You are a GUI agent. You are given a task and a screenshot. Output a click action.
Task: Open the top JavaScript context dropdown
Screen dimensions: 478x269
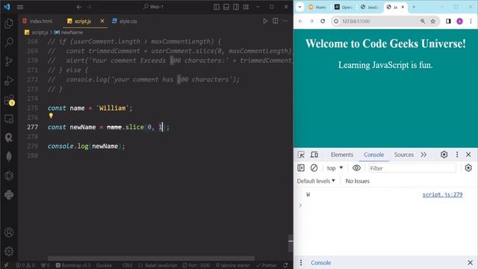point(335,168)
